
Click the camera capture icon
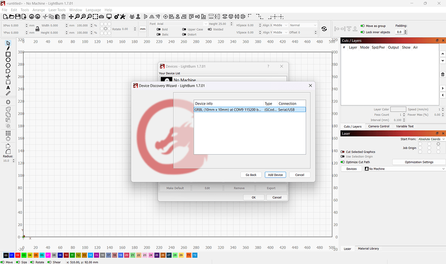(101, 17)
